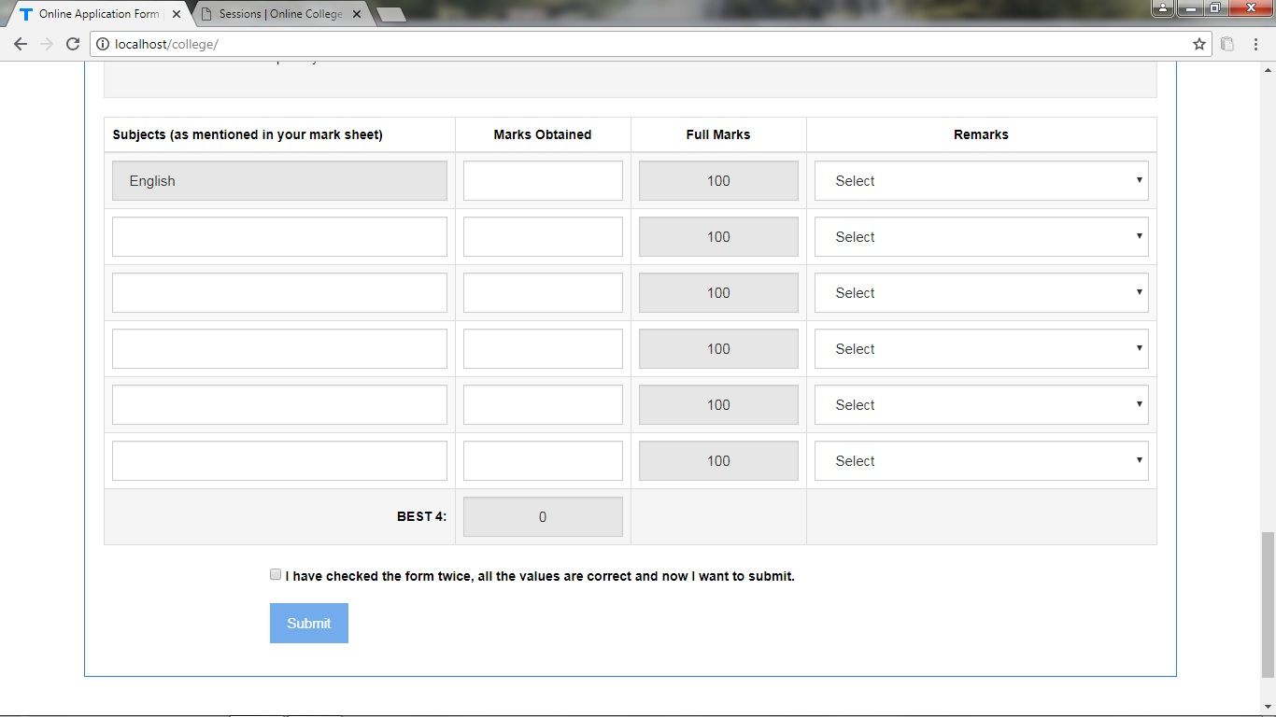Tick the 'I have checked the form twice' checkbox

point(276,575)
